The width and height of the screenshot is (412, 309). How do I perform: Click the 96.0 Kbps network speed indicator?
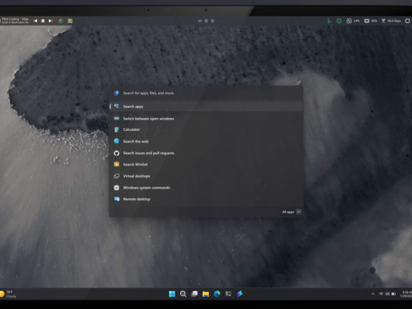pos(391,21)
